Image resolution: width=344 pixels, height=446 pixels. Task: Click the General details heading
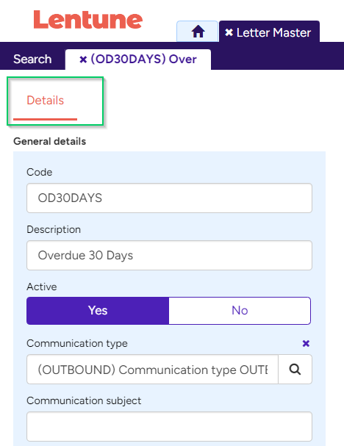[49, 141]
